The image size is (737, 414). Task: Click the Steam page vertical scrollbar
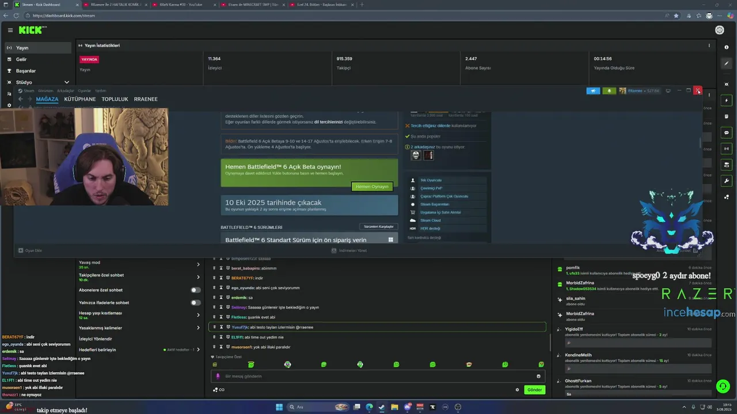(x=700, y=142)
